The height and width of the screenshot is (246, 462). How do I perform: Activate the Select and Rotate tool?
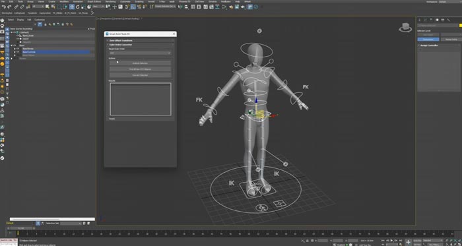[x=77, y=7]
